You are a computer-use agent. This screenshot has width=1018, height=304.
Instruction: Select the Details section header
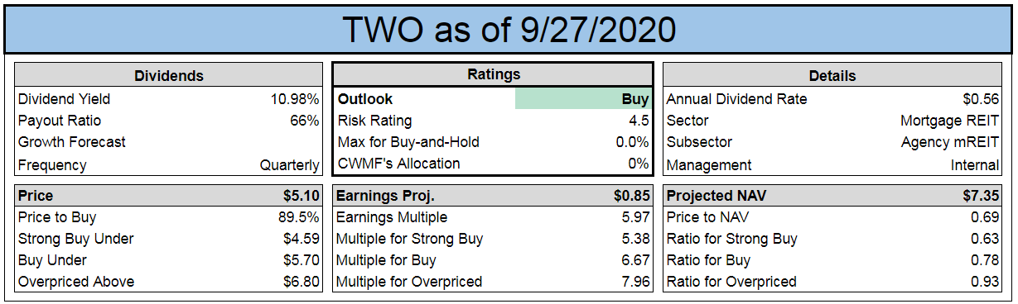point(832,76)
